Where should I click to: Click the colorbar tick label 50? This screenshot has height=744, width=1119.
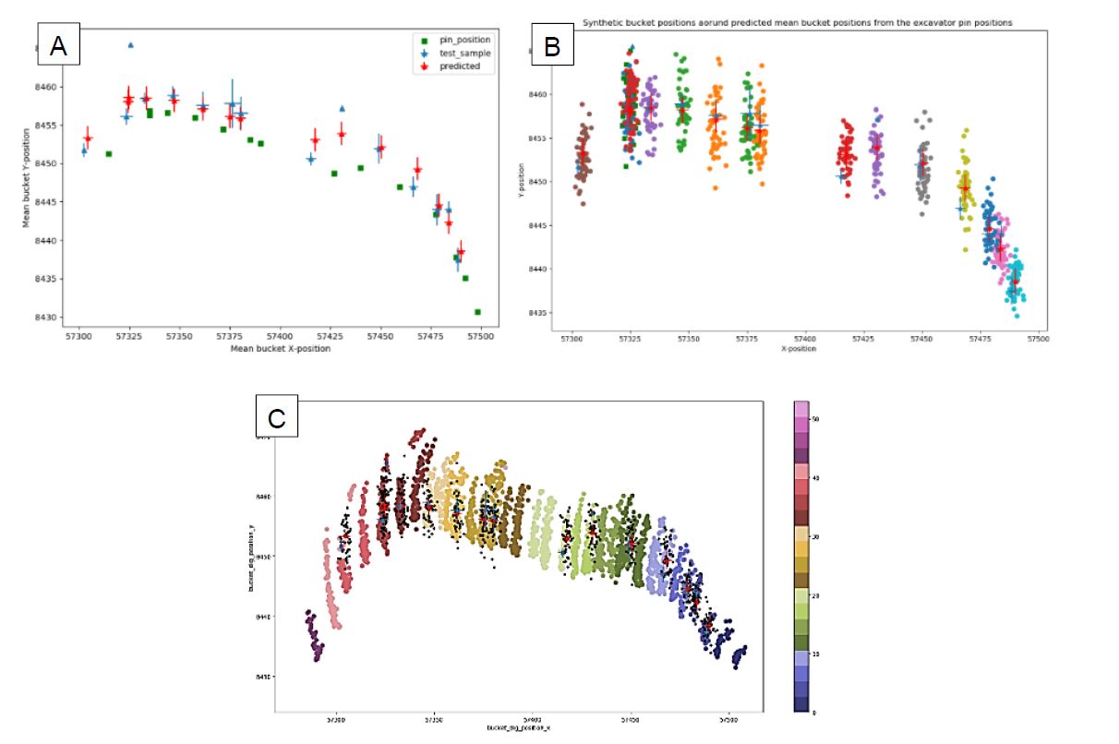coord(816,418)
